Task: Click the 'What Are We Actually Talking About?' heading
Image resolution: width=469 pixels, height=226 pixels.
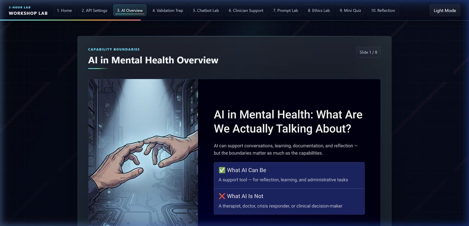Action: coord(288,121)
